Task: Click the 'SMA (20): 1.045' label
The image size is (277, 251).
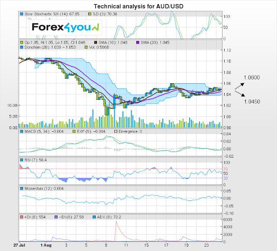Action: [x=155, y=42]
